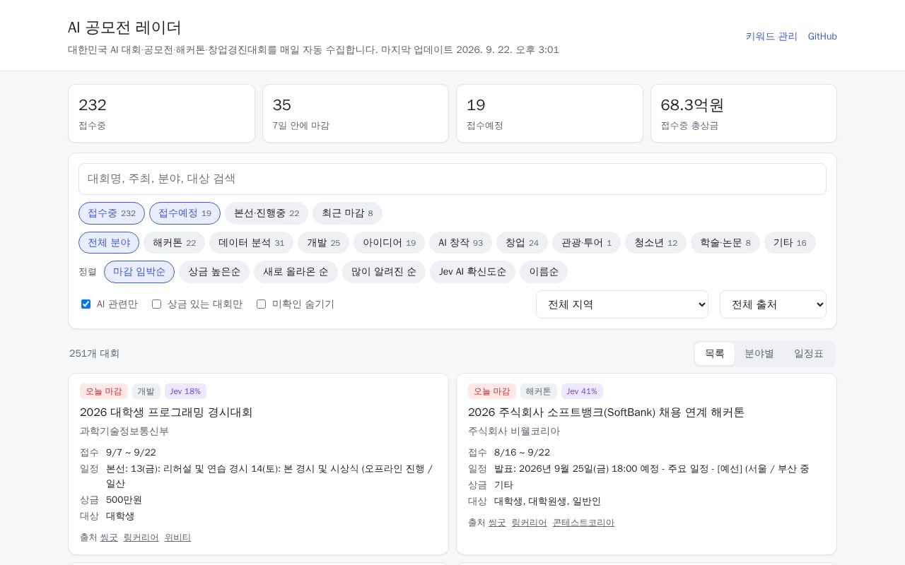The height and width of the screenshot is (565, 905).
Task: Open the 위비티 source link
Action: 178,537
